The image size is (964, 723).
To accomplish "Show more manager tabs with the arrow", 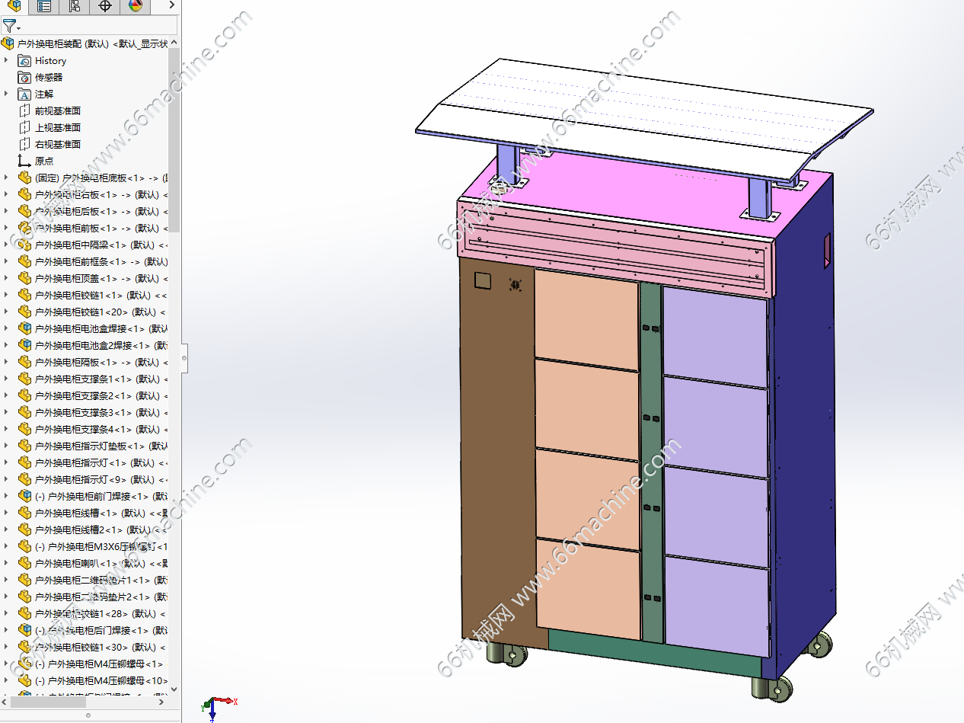I will point(171,6).
